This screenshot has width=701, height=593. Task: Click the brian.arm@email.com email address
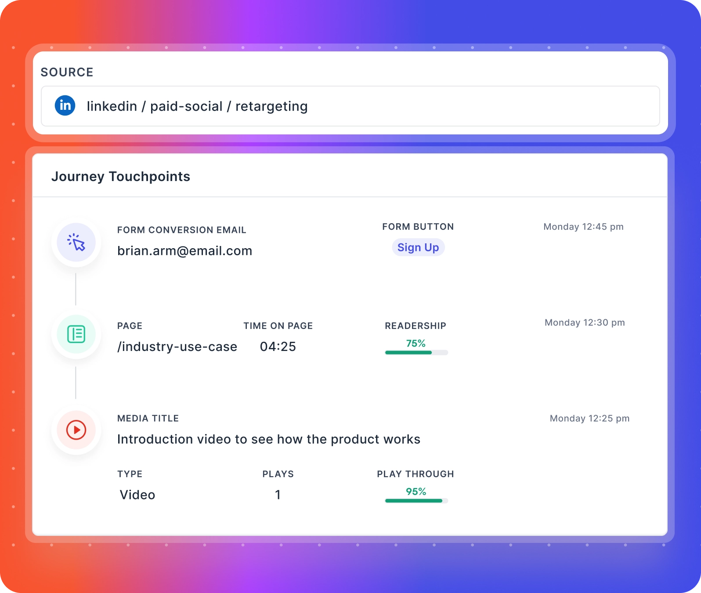184,251
